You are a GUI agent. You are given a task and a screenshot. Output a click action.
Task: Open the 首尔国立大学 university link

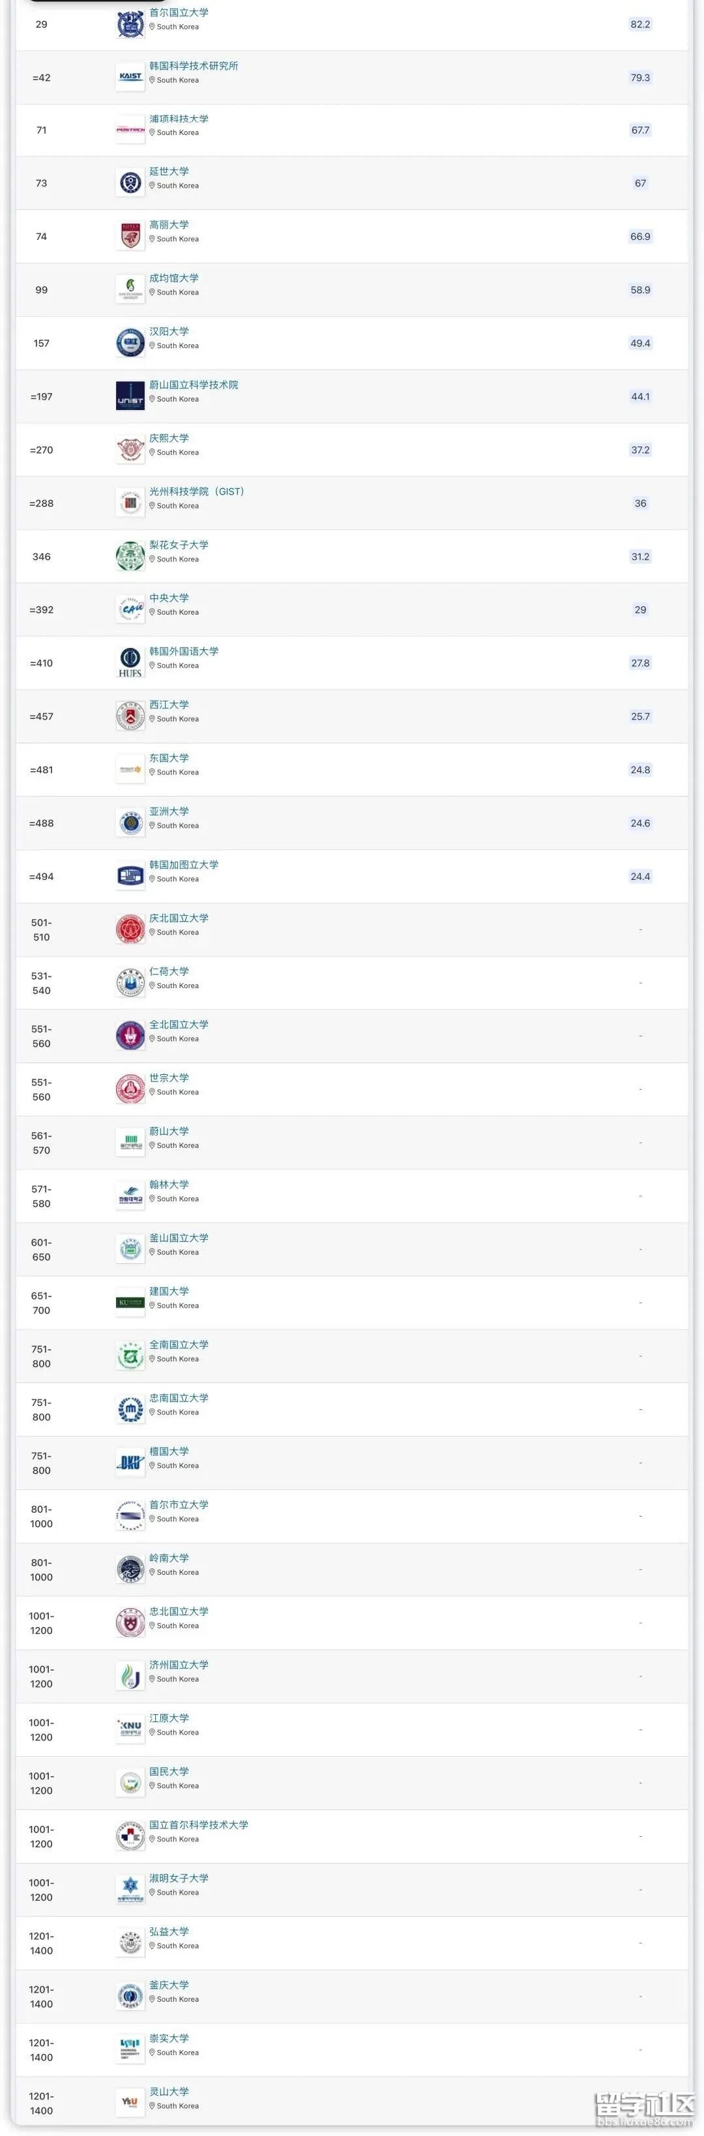(178, 12)
